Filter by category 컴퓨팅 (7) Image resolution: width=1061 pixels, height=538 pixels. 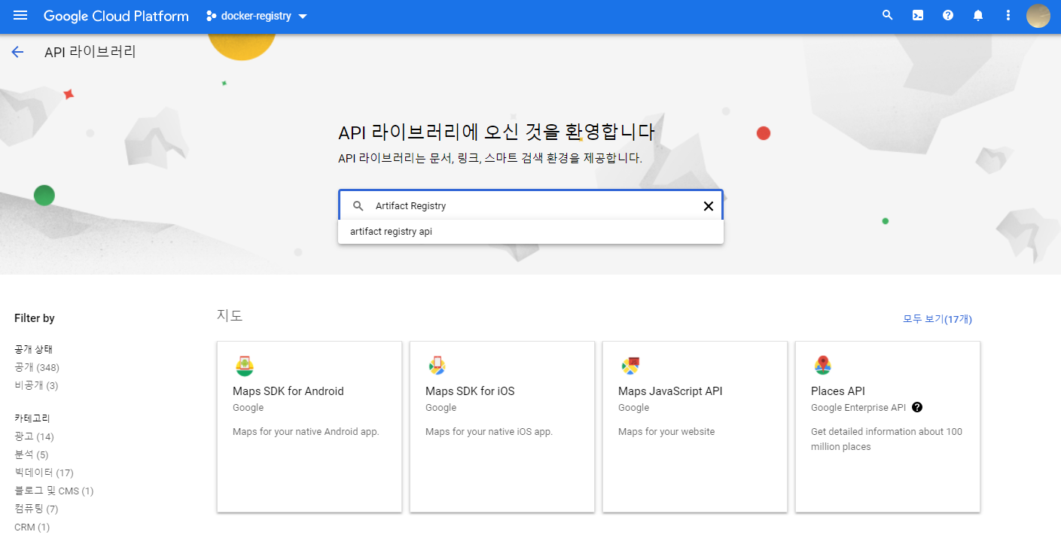[36, 509]
